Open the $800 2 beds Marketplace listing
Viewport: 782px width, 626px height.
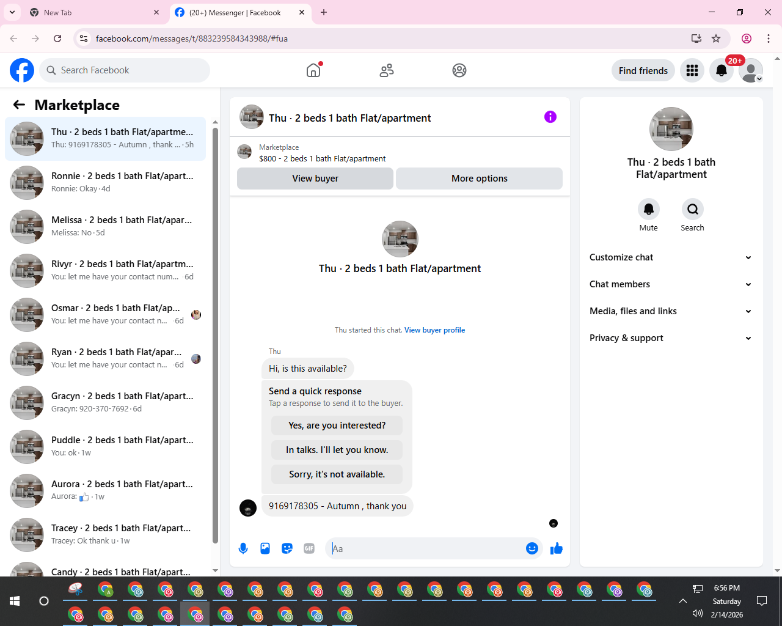322,159
